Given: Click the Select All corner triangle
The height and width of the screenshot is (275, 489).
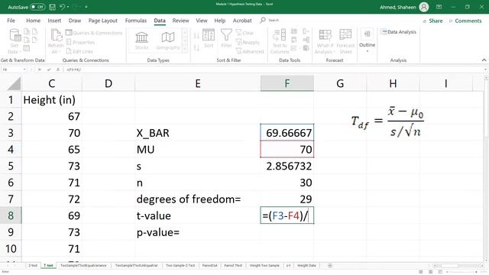Looking at the screenshot, I should click(x=14, y=83).
